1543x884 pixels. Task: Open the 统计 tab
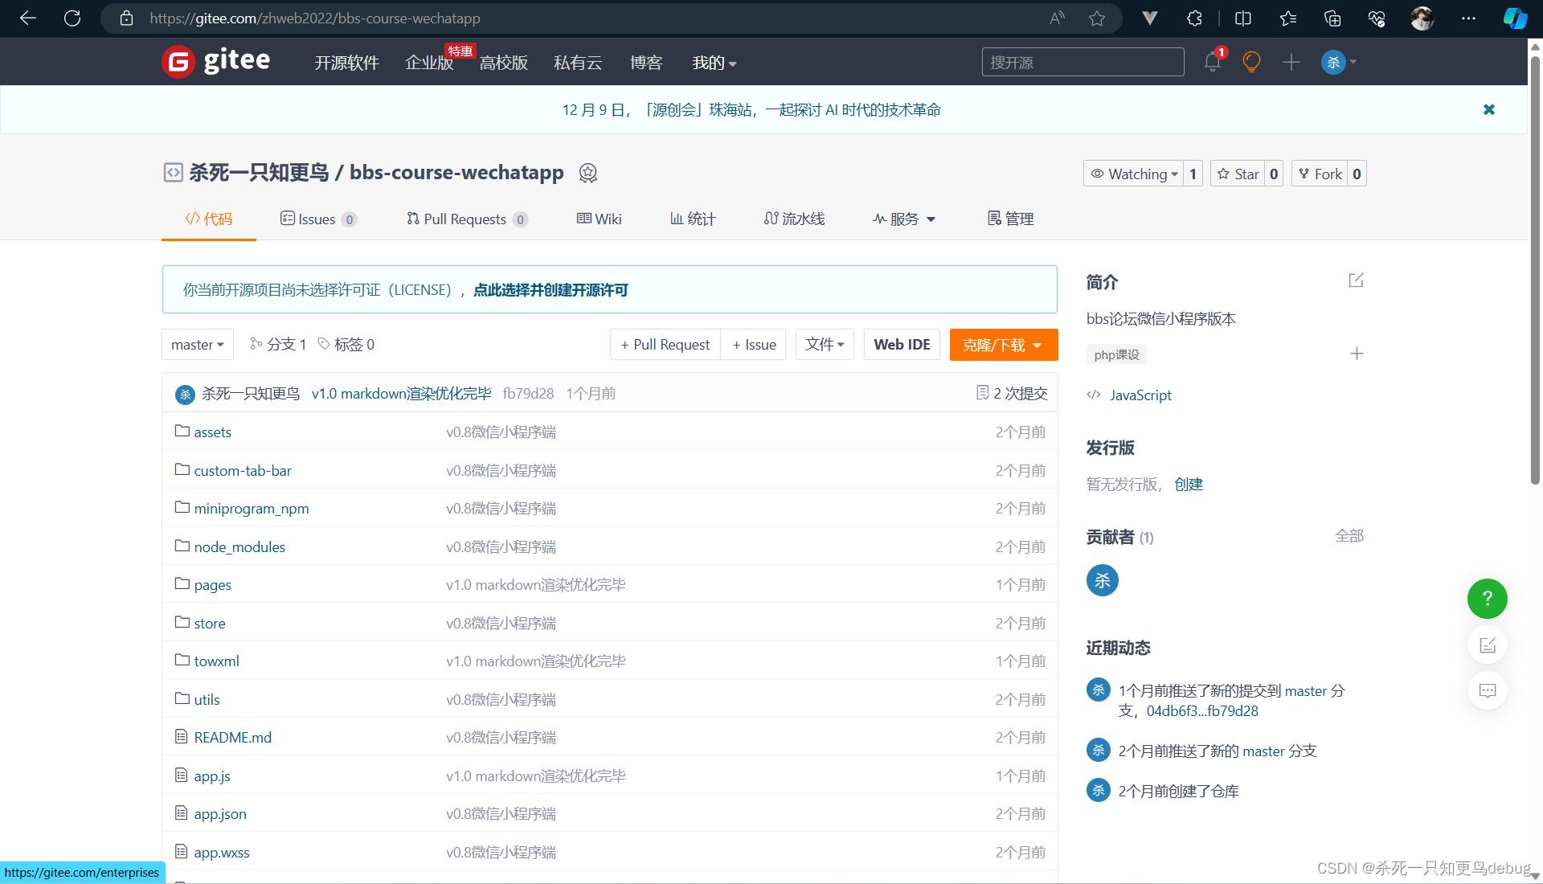(x=693, y=219)
